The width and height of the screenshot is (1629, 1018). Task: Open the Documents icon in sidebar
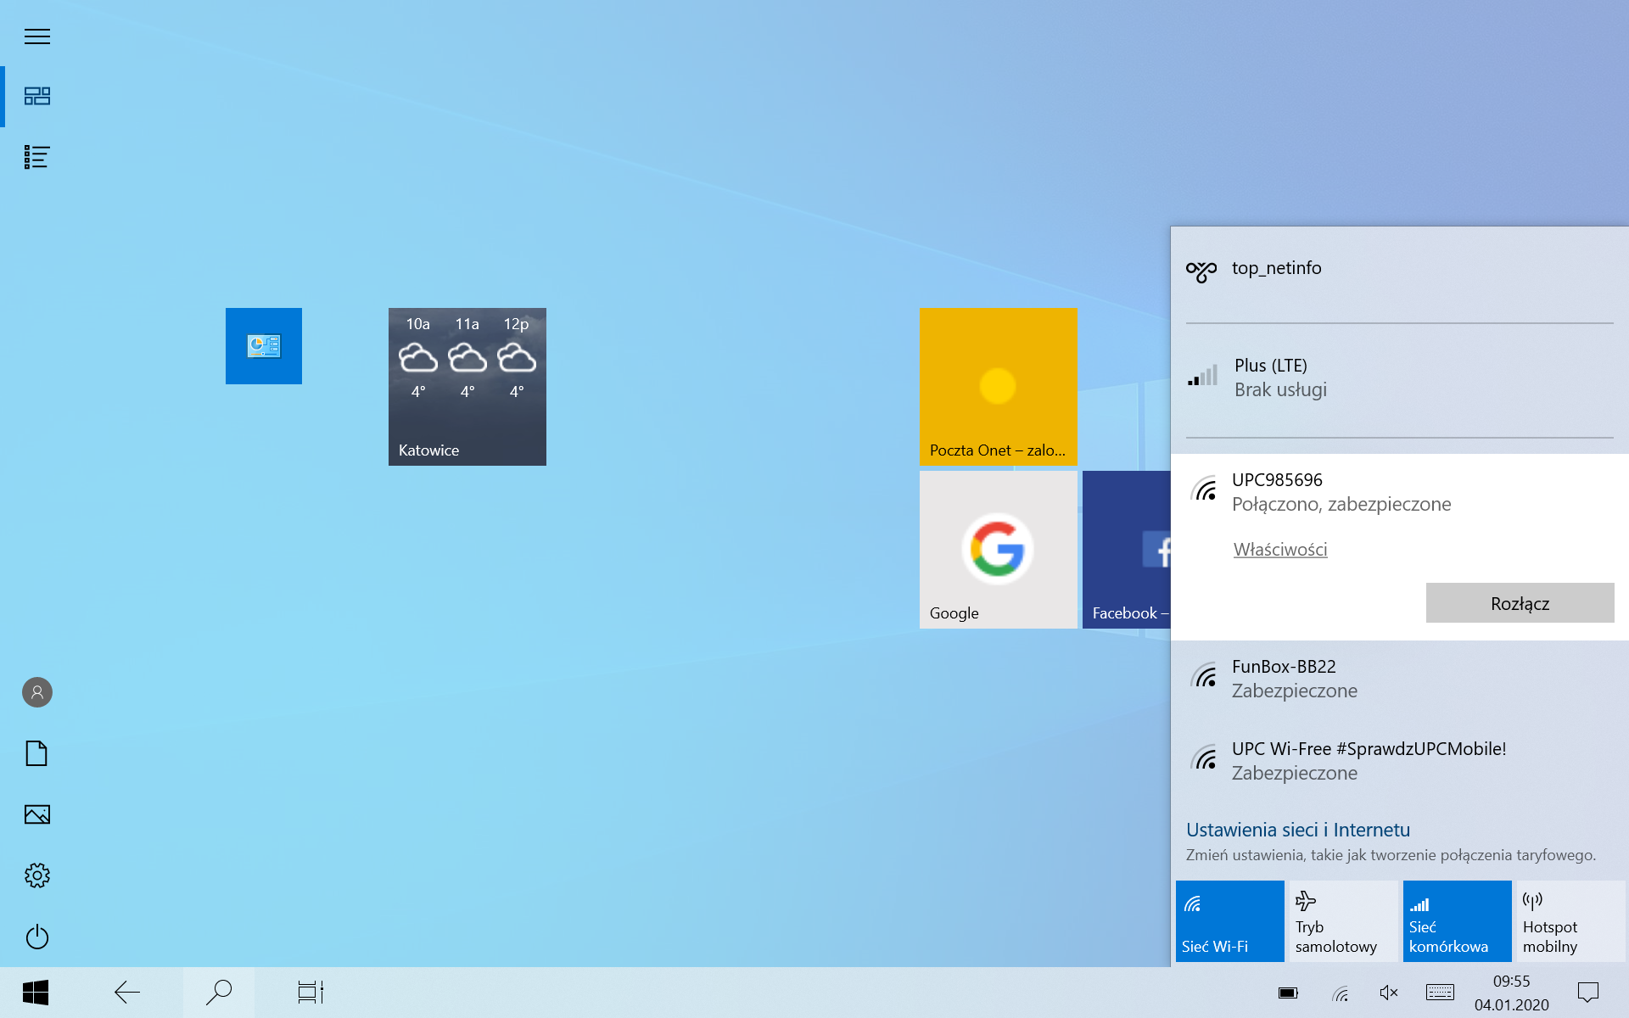pyautogui.click(x=37, y=753)
